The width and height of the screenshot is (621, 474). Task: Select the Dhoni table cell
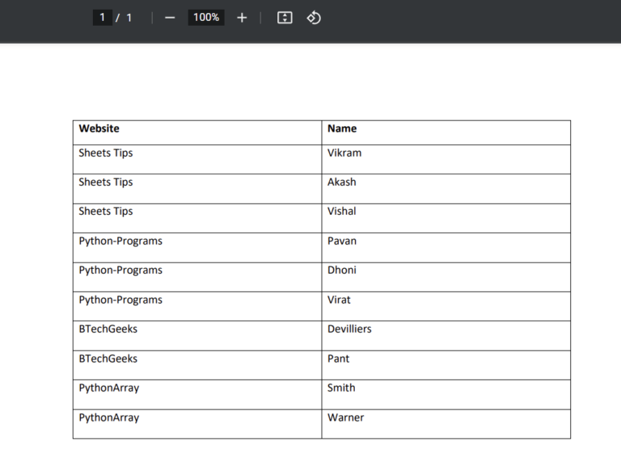(342, 271)
